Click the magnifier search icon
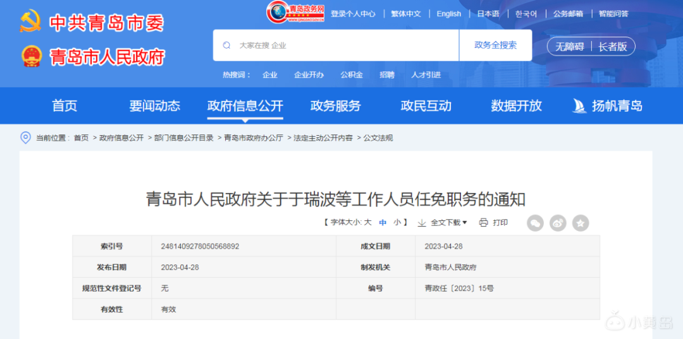This screenshot has height=339, width=683. [x=226, y=45]
